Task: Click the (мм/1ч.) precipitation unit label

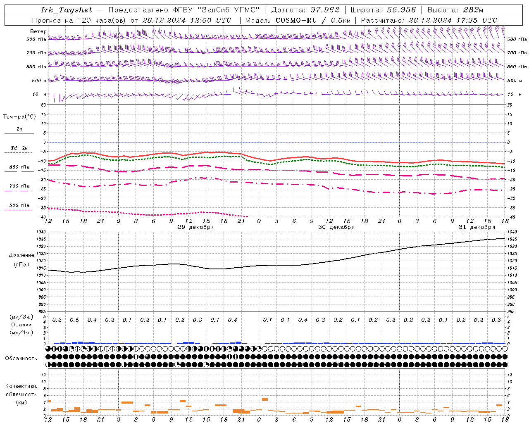Action: pyautogui.click(x=21, y=333)
